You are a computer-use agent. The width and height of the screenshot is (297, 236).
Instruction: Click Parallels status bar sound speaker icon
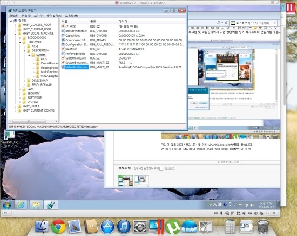coord(244,213)
